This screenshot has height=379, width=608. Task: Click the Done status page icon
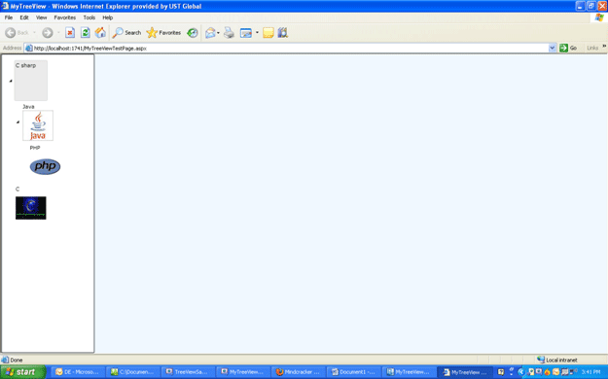click(x=5, y=360)
